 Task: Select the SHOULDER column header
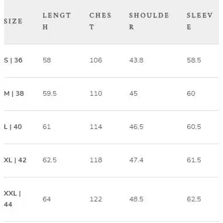(149, 21)
